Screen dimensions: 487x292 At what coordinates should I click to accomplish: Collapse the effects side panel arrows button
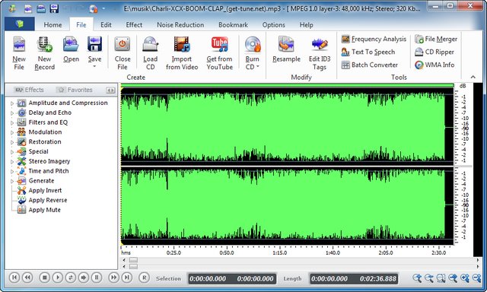(x=110, y=90)
